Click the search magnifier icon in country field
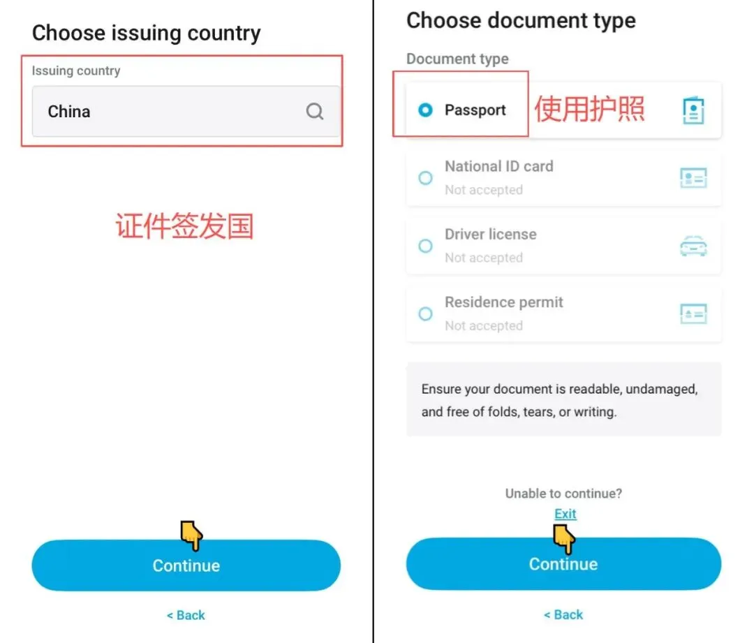 coord(315,112)
